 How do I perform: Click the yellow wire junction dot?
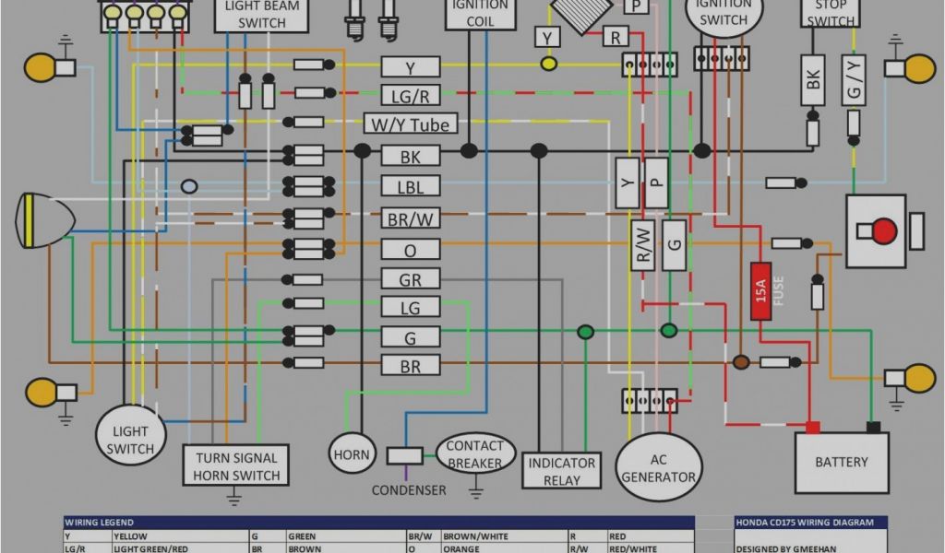[549, 63]
